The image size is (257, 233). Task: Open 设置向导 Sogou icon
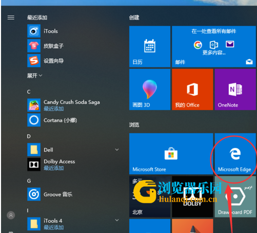tap(34, 61)
